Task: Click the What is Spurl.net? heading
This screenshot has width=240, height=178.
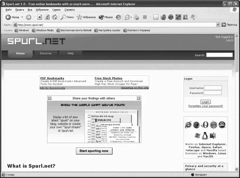Action: tap(31, 166)
